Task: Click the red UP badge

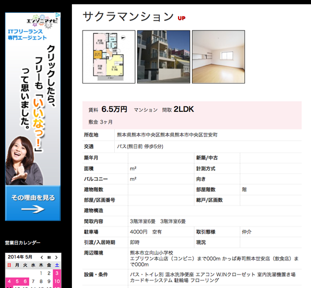Action: click(181, 18)
